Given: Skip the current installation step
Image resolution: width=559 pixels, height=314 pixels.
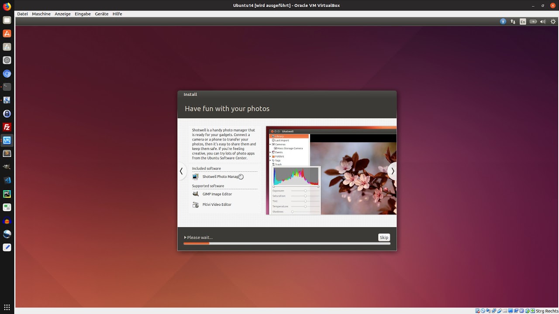Looking at the screenshot, I should tap(384, 237).
